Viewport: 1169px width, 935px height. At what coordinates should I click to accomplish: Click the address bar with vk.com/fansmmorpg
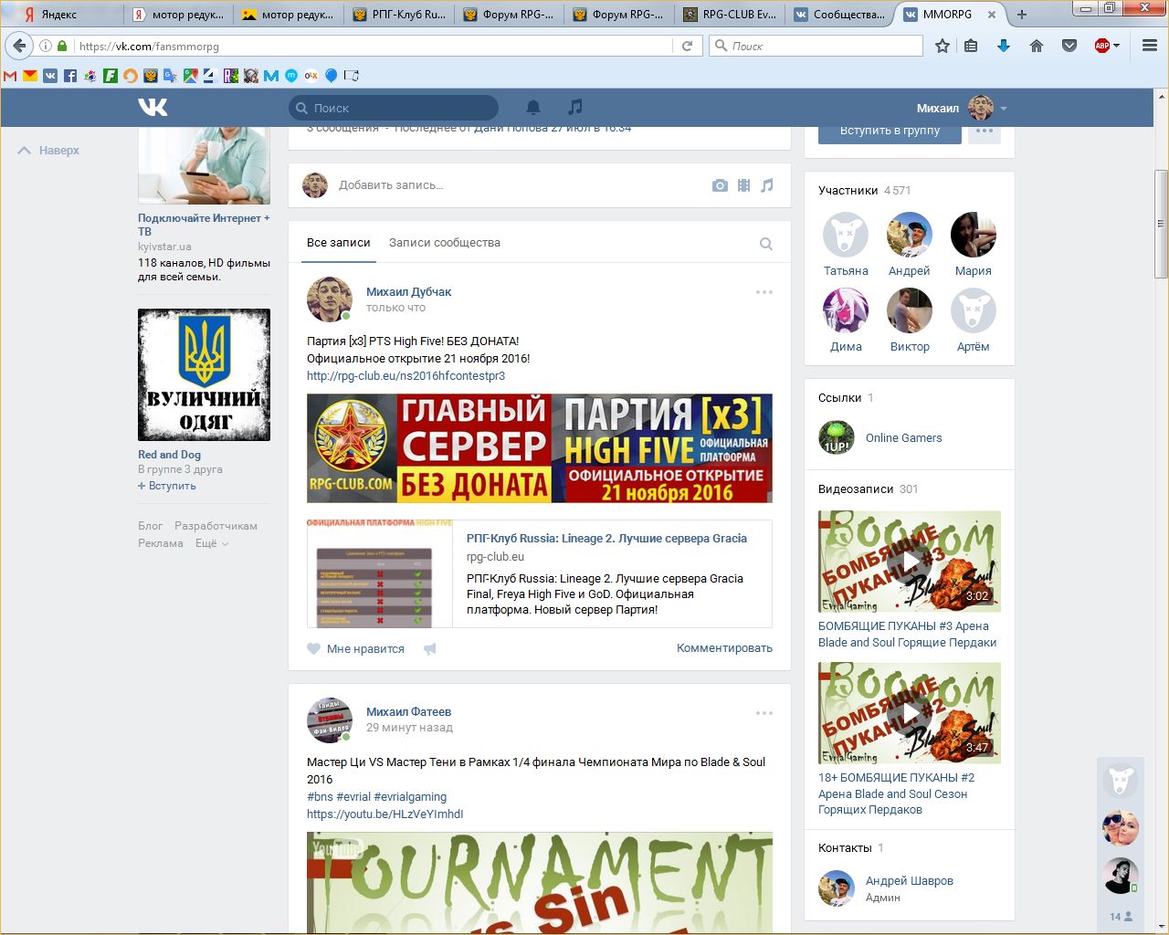tap(374, 46)
